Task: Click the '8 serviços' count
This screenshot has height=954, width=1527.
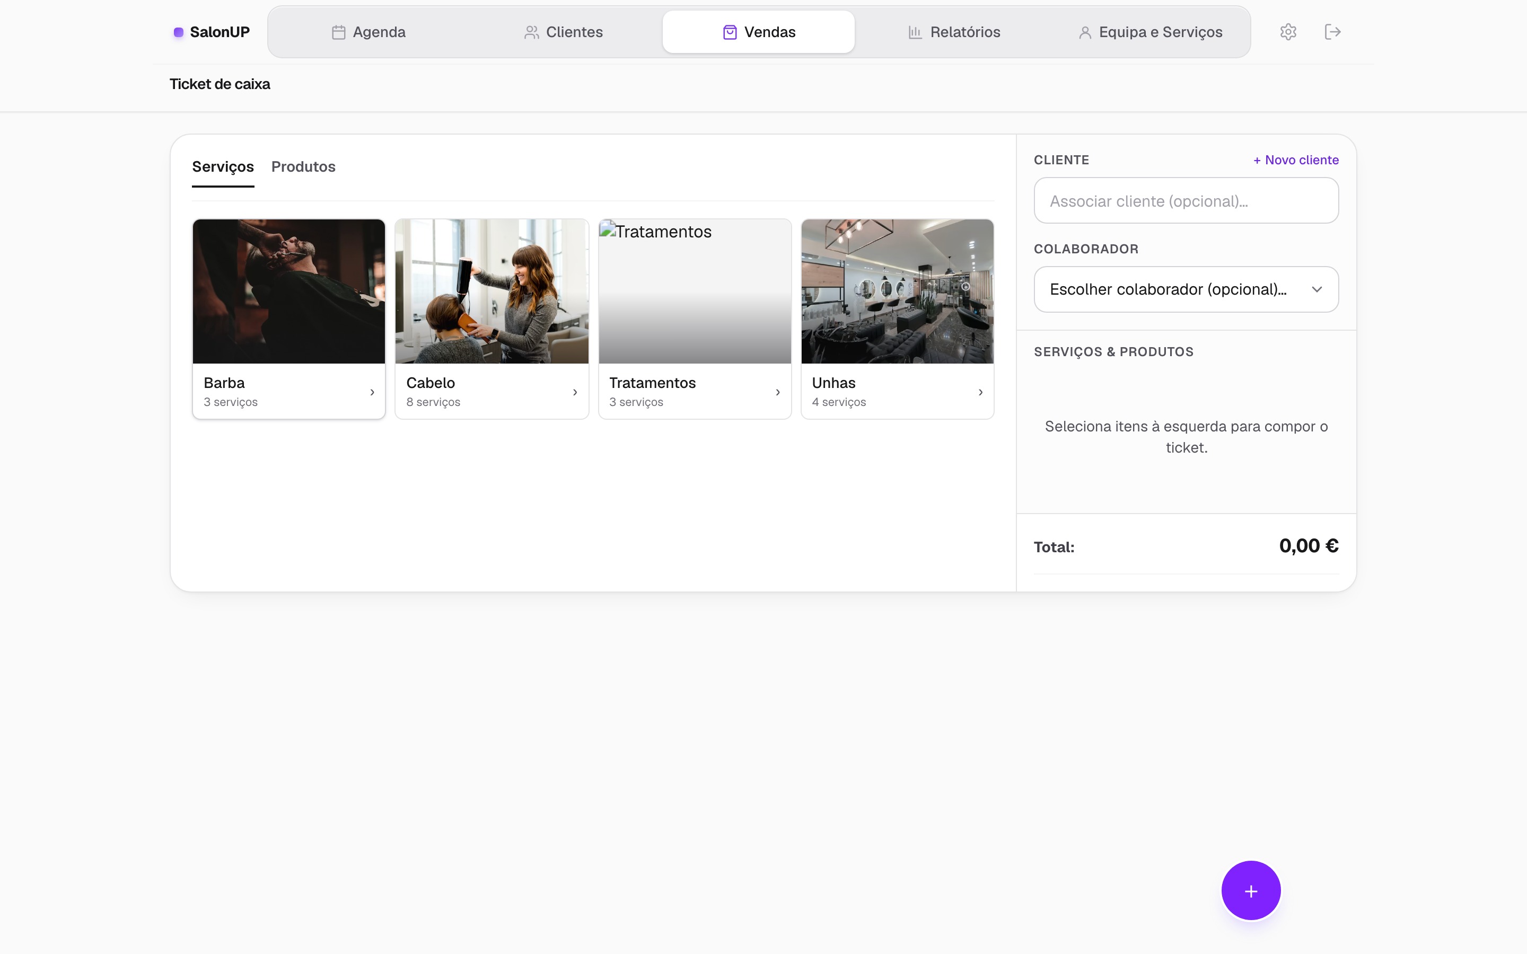Action: pos(433,403)
